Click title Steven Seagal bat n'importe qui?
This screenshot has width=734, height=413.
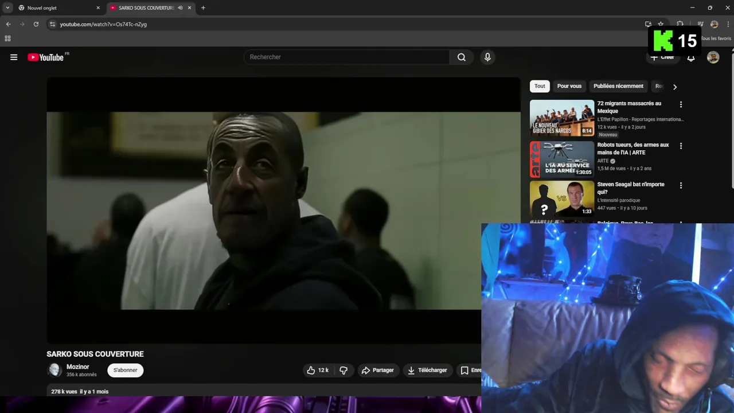tap(631, 189)
